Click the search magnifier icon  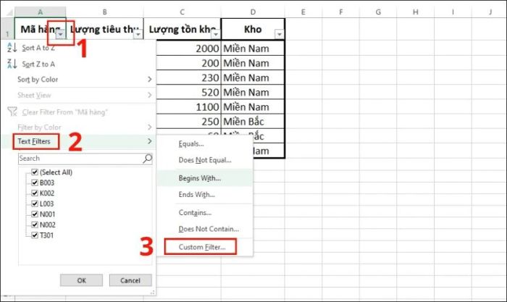[x=147, y=159]
